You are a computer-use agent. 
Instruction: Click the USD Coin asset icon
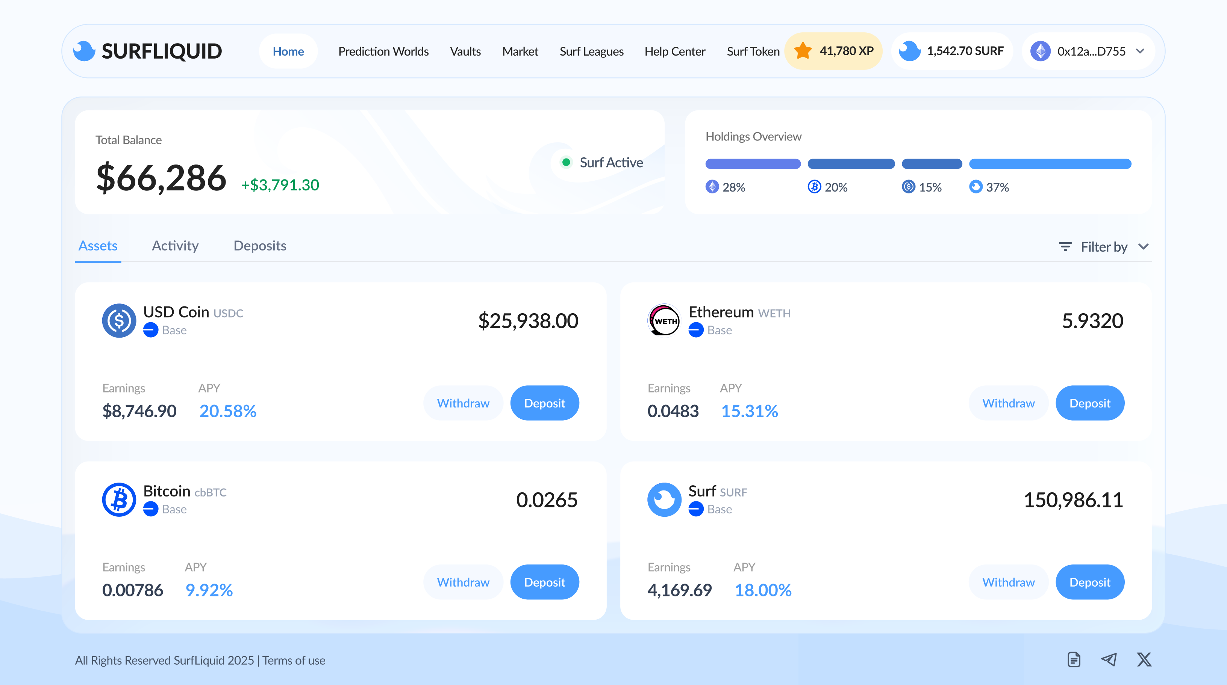pyautogui.click(x=119, y=321)
